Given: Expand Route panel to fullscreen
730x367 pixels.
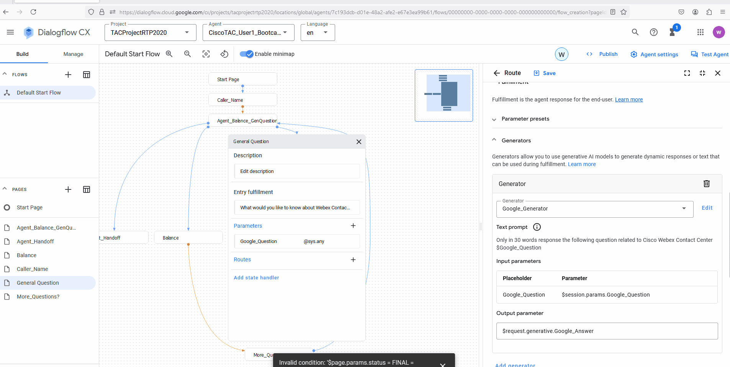Looking at the screenshot, I should (687, 73).
